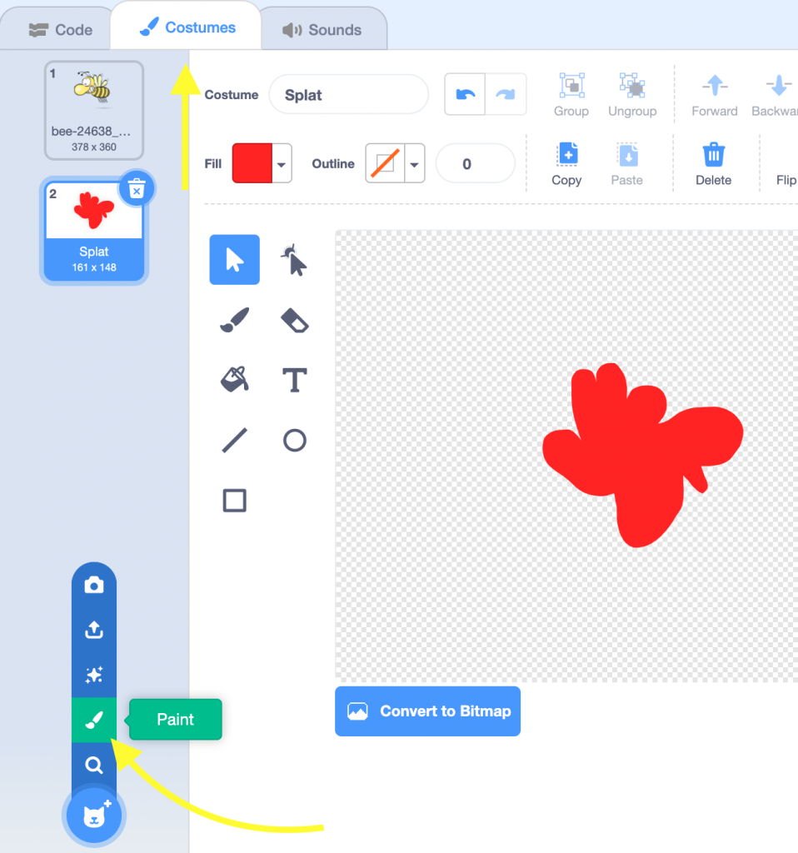
Task: Select the Eraser tool
Action: pyautogui.click(x=294, y=320)
